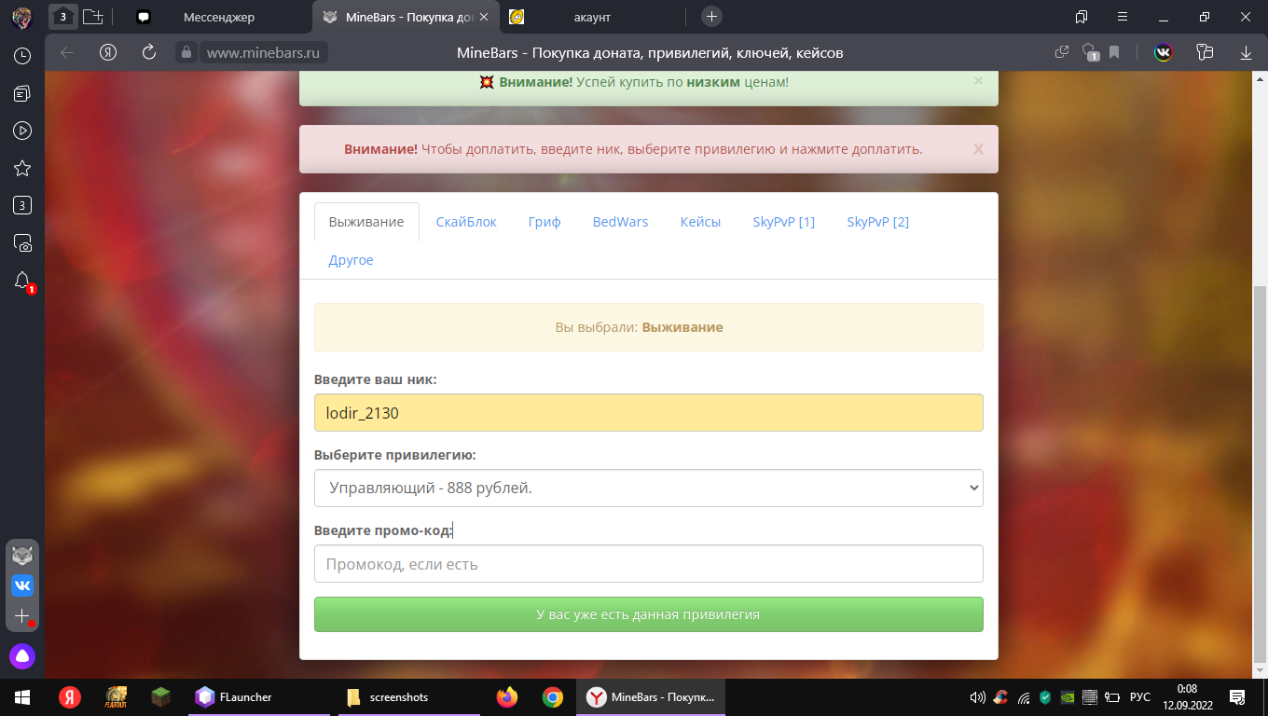This screenshot has width=1268, height=716.
Task: Open Wi-Fi network settings in tray
Action: (1023, 697)
